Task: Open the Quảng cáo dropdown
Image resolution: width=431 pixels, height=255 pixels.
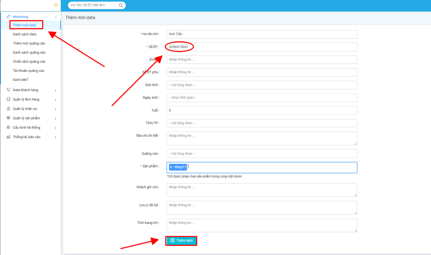Action: click(261, 153)
